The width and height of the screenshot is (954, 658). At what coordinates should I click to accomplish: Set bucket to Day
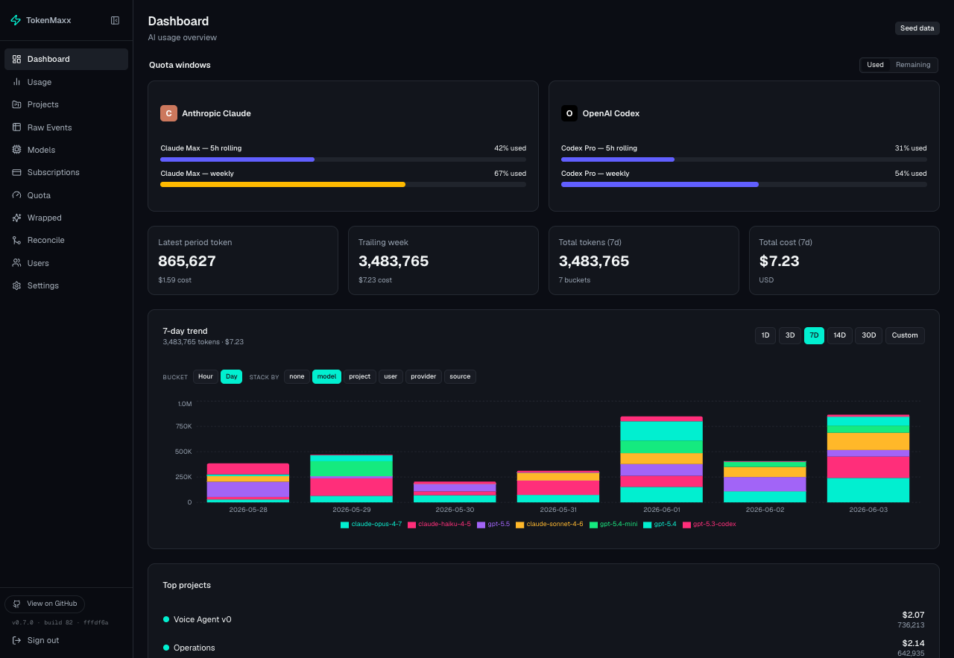pyautogui.click(x=232, y=376)
